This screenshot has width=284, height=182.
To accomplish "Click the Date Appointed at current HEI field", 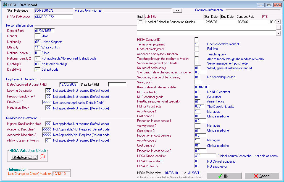I will click(69, 84).
